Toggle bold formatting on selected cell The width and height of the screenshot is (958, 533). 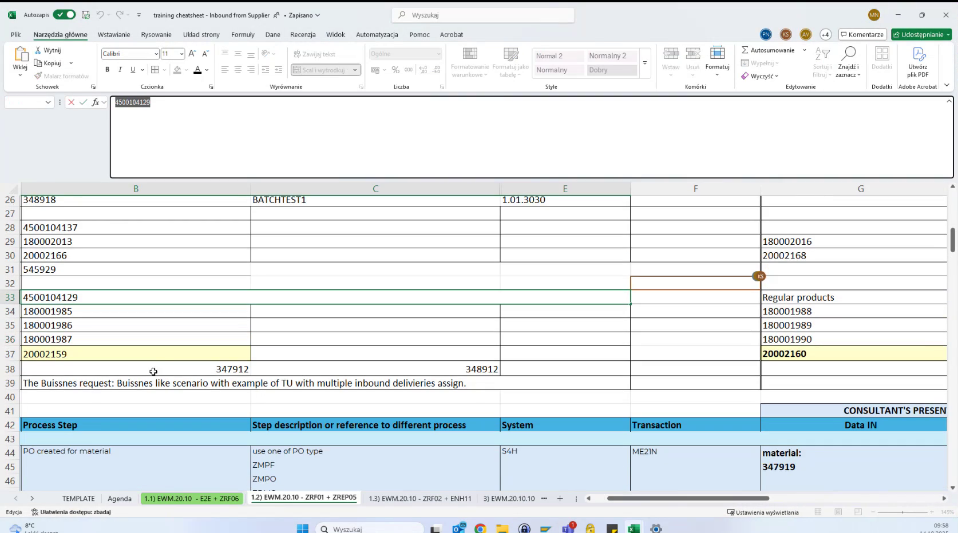(x=107, y=70)
